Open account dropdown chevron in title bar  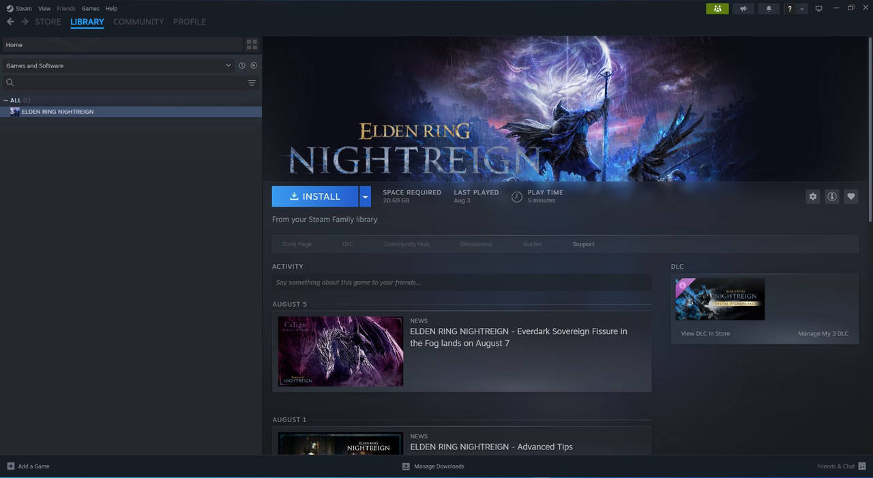[x=802, y=8]
